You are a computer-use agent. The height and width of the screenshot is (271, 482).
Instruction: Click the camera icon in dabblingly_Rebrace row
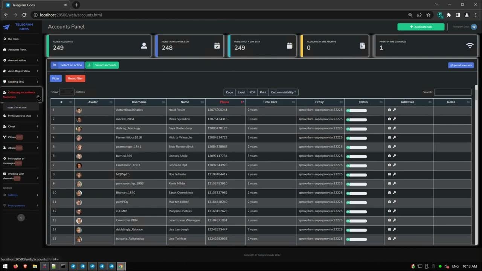[390, 229]
